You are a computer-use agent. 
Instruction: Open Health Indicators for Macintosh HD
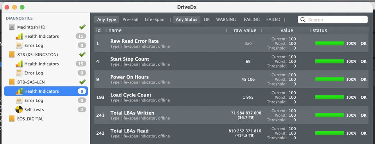[41, 36]
